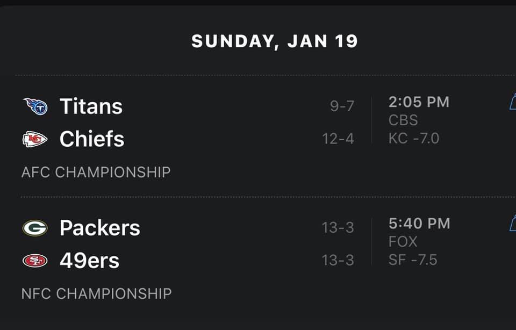Select the 5:40 PM game time
Image resolution: width=516 pixels, height=330 pixels.
[419, 224]
